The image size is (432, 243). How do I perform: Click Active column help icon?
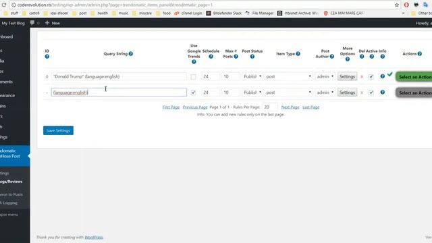pos(372,57)
